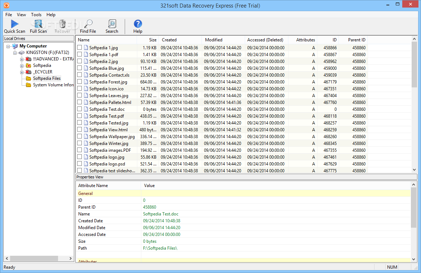Check the Softpedia logo.jpg checkbox
Screen dimensions: 421x273
pos(79,157)
